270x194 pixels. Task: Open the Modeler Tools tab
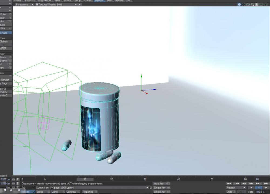point(123,1)
